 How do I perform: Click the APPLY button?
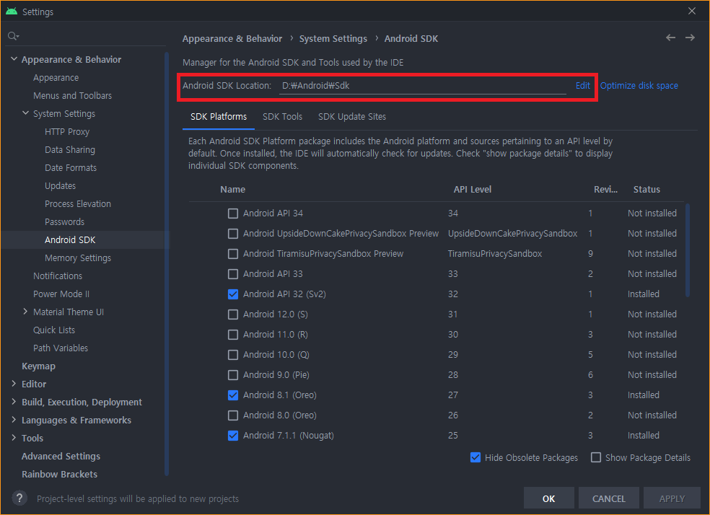(x=672, y=498)
